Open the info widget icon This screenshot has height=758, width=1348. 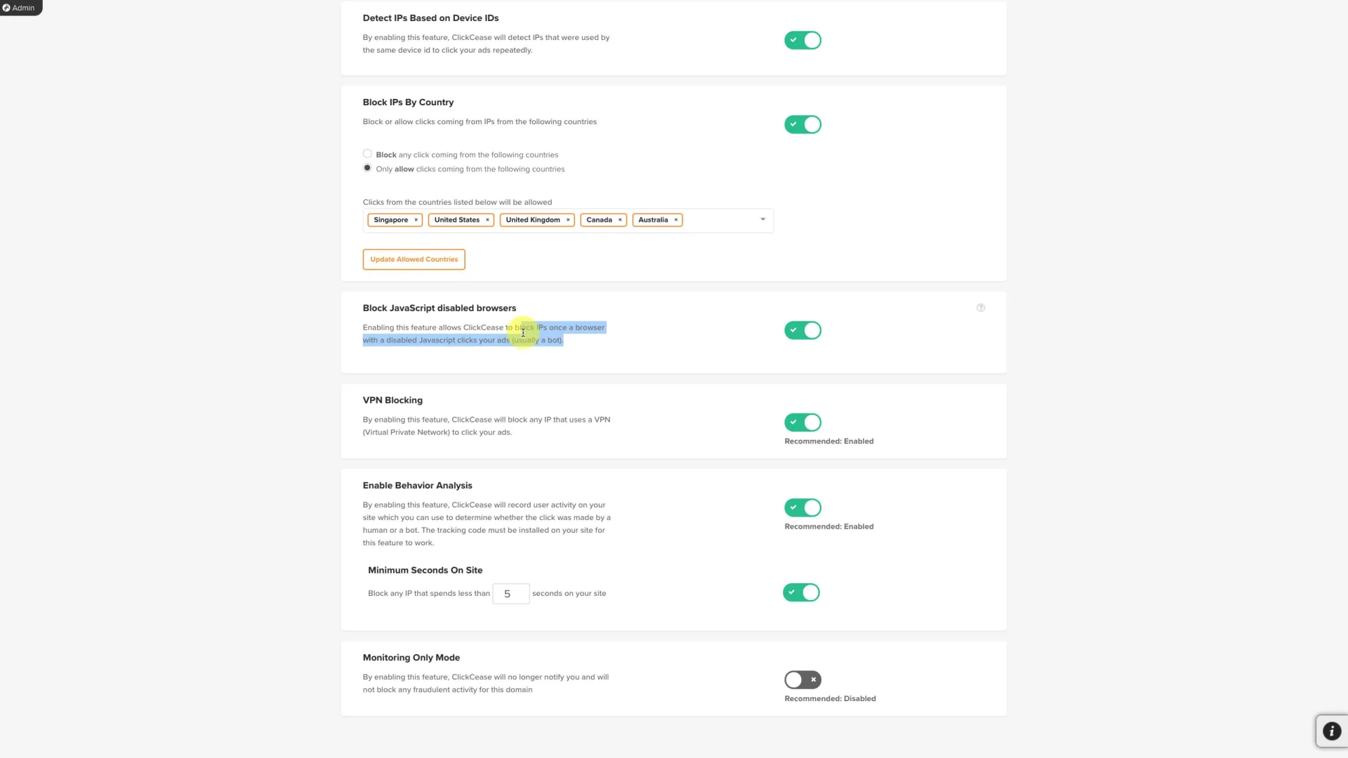click(1331, 731)
